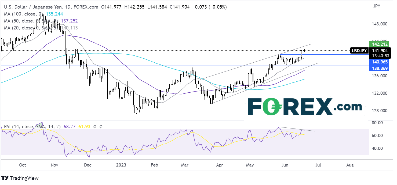Click the Feb label on time axis
Viewport: 397px width, 185px height.
point(155,165)
